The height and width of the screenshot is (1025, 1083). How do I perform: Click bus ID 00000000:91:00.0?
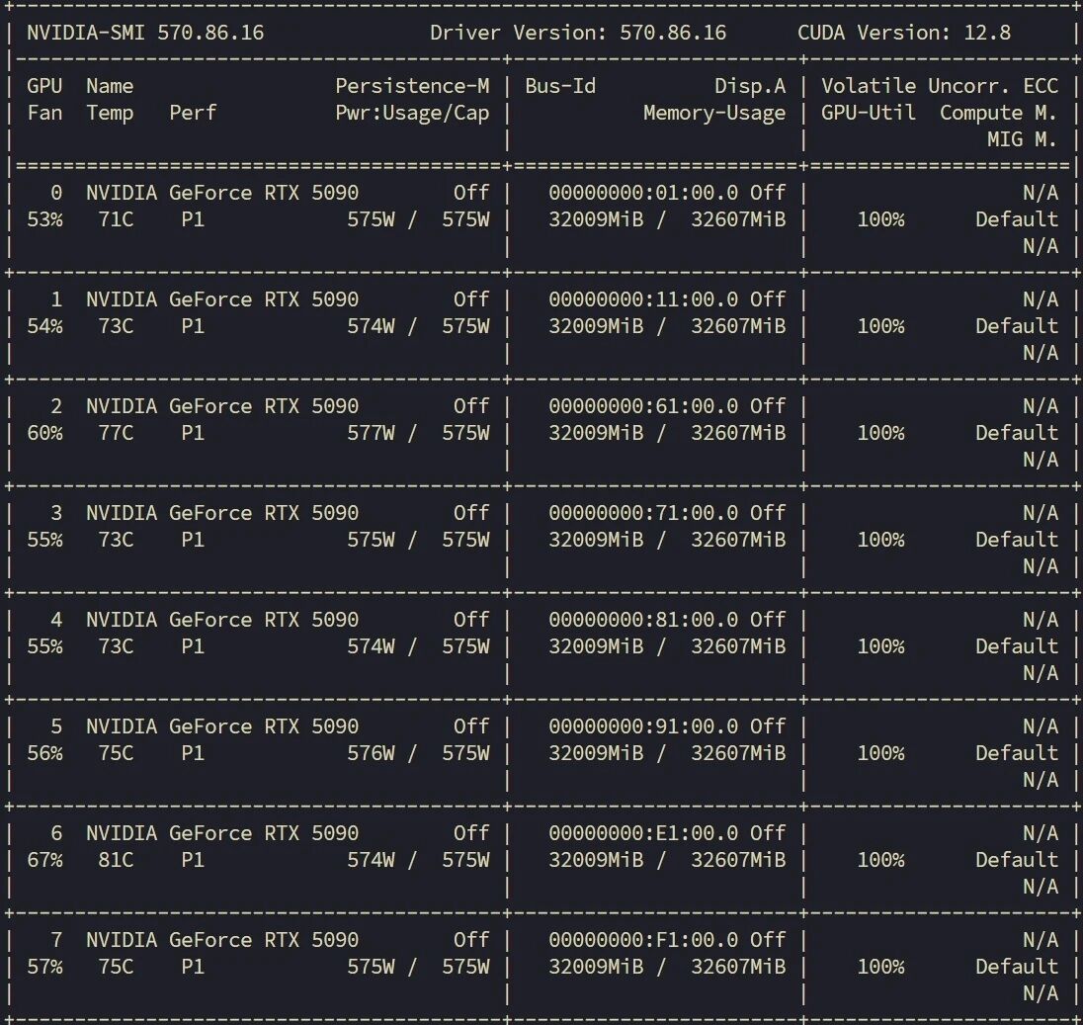tap(643, 726)
